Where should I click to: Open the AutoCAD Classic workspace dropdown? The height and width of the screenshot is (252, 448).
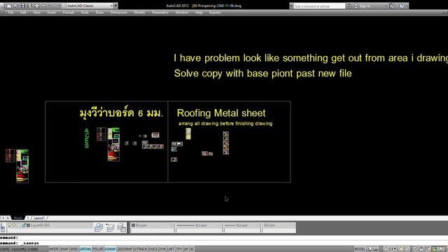point(87,6)
